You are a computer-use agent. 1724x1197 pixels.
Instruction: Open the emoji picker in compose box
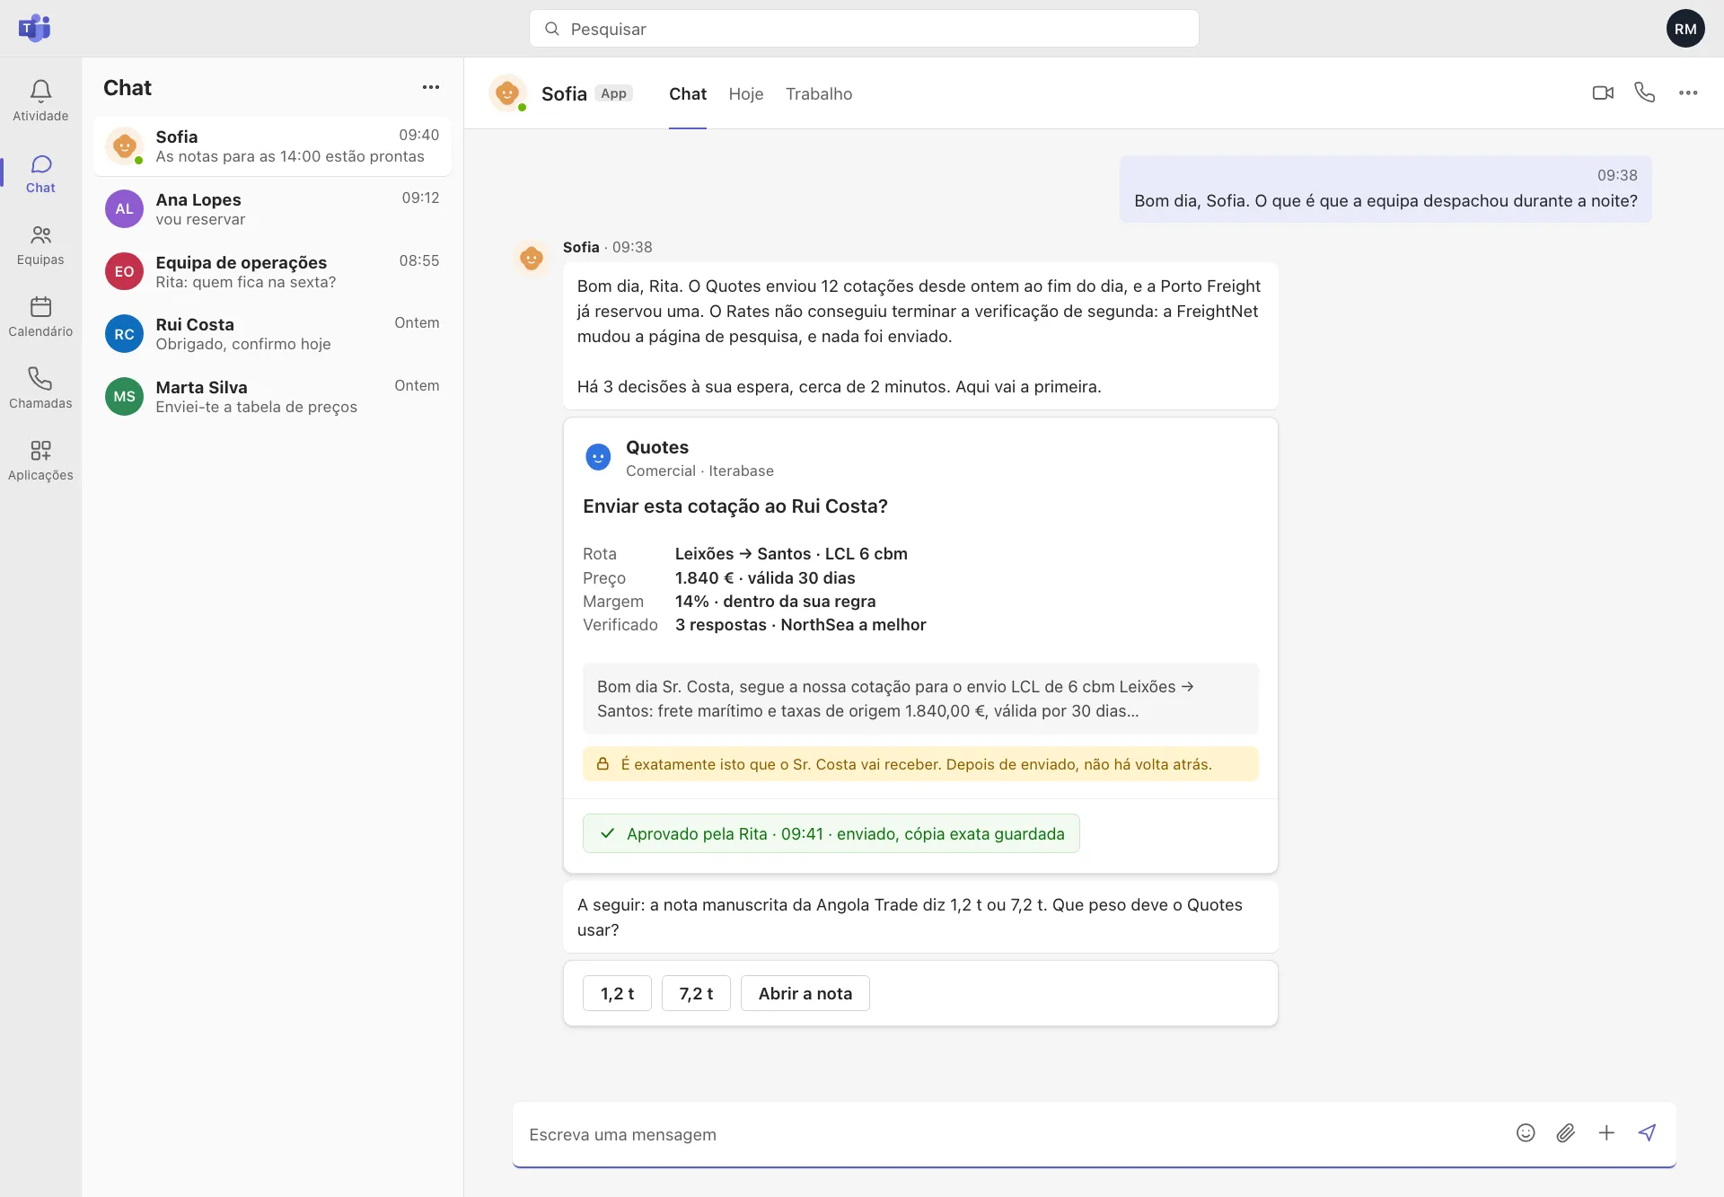[1526, 1133]
